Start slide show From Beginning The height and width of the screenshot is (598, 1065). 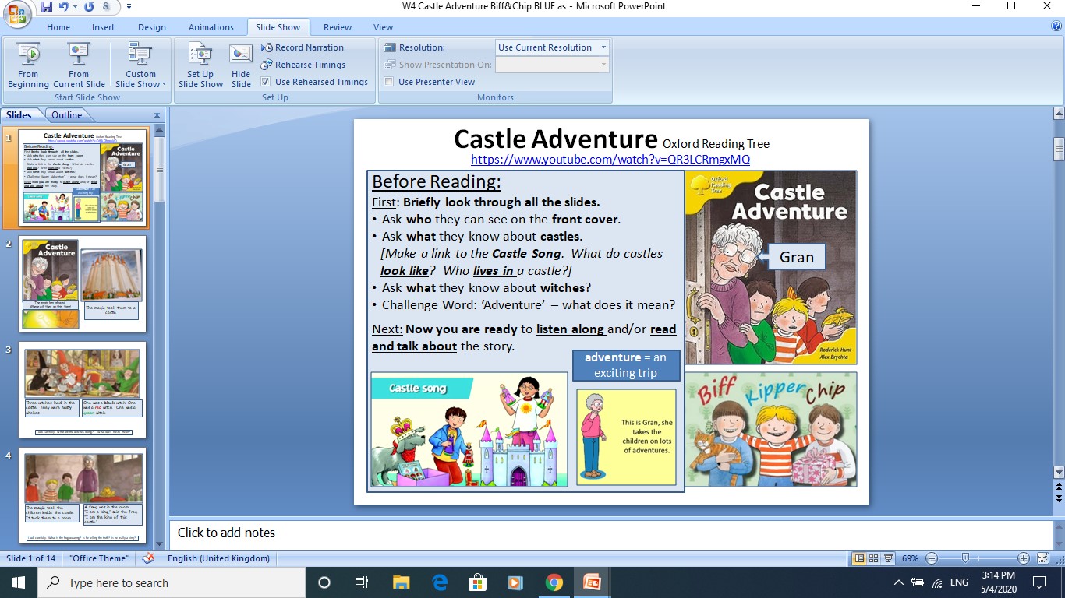(28, 65)
